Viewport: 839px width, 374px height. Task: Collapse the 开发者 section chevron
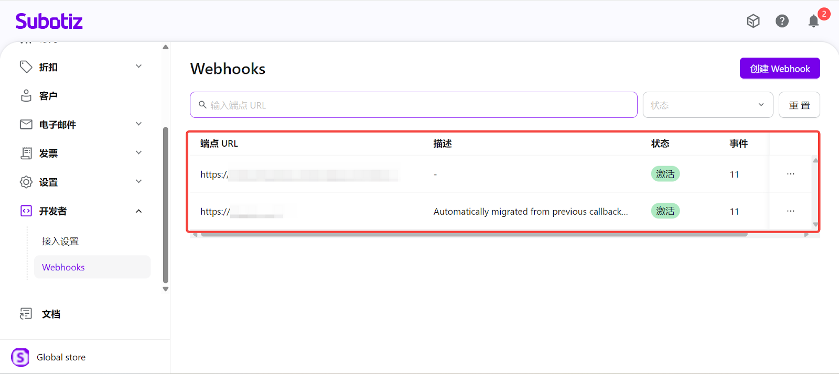coord(138,211)
